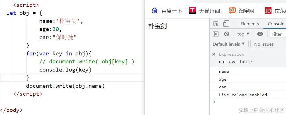The height and width of the screenshot is (115, 286).
Task: Click the age:30 code line
Action: pyautogui.click(x=50, y=29)
